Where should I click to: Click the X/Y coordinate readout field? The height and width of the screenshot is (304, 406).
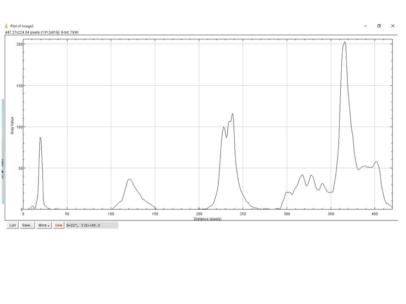click(x=92, y=225)
